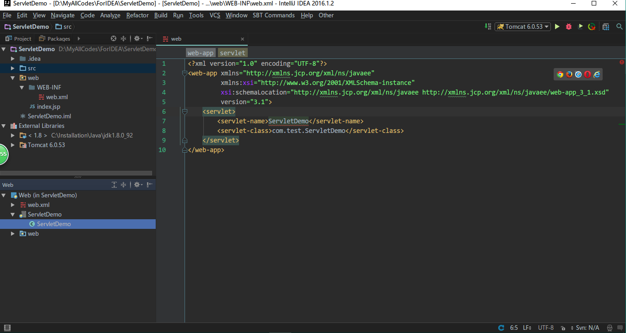Switch to the Project view tab

pos(18,38)
